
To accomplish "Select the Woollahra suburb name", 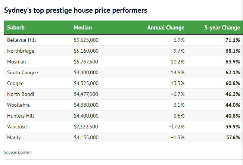I will pos(19,105).
